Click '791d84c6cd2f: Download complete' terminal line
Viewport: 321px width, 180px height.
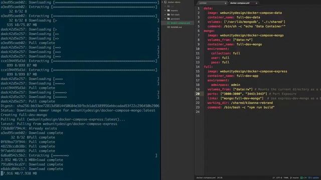pos(32,164)
